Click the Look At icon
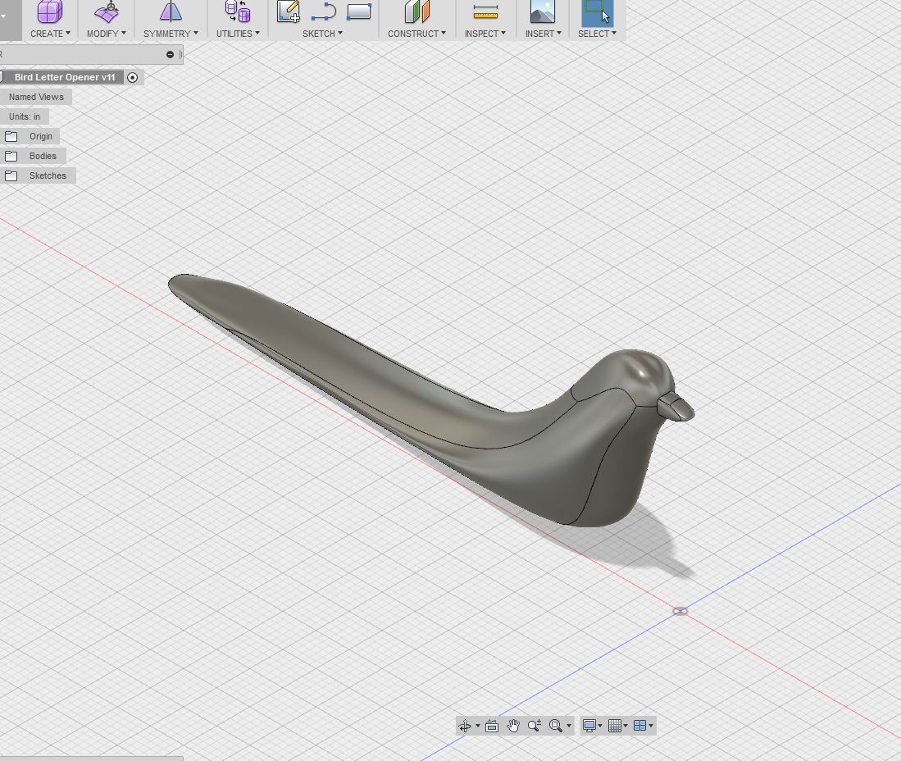The height and width of the screenshot is (761, 901). point(492,726)
